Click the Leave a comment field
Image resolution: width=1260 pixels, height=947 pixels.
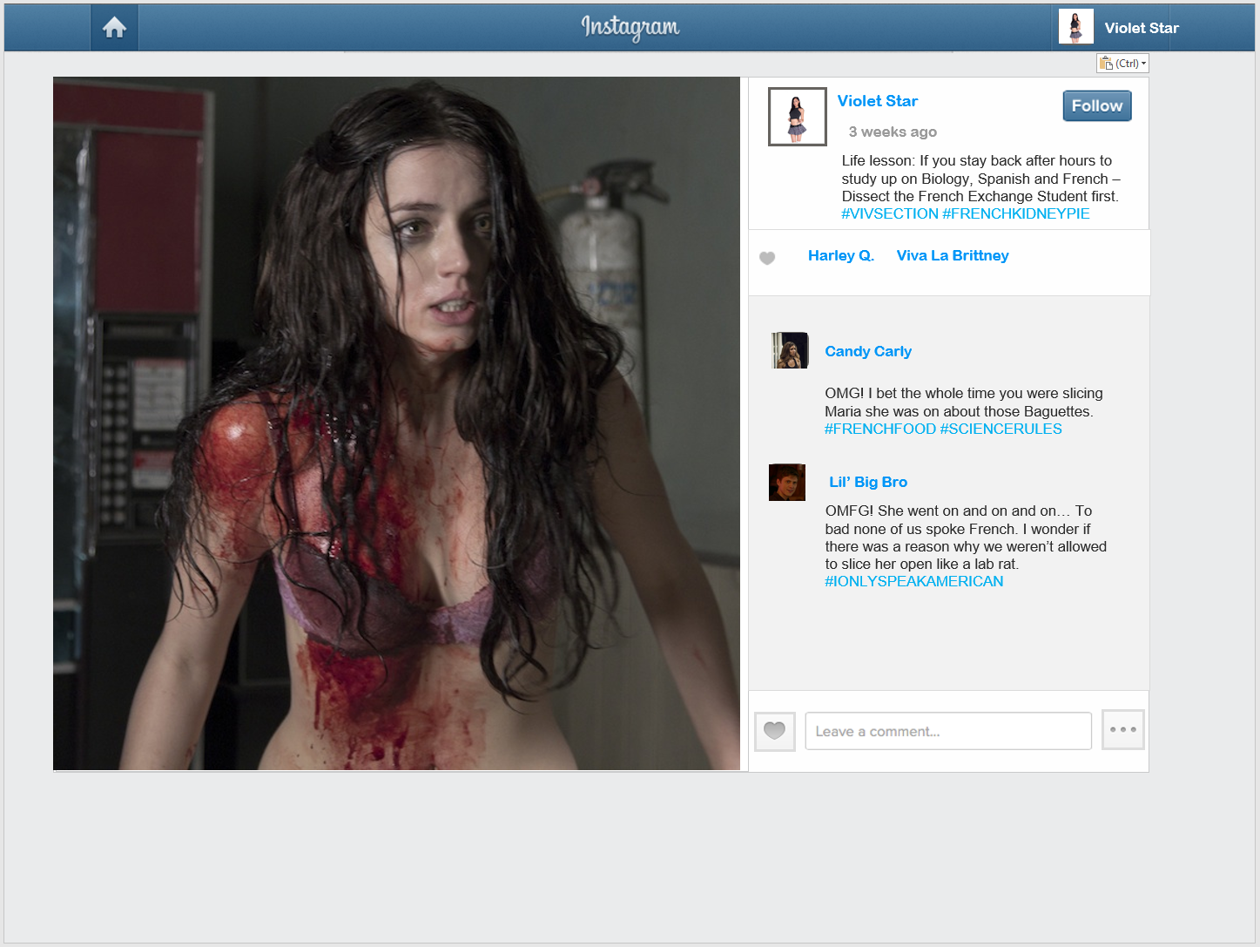(947, 731)
